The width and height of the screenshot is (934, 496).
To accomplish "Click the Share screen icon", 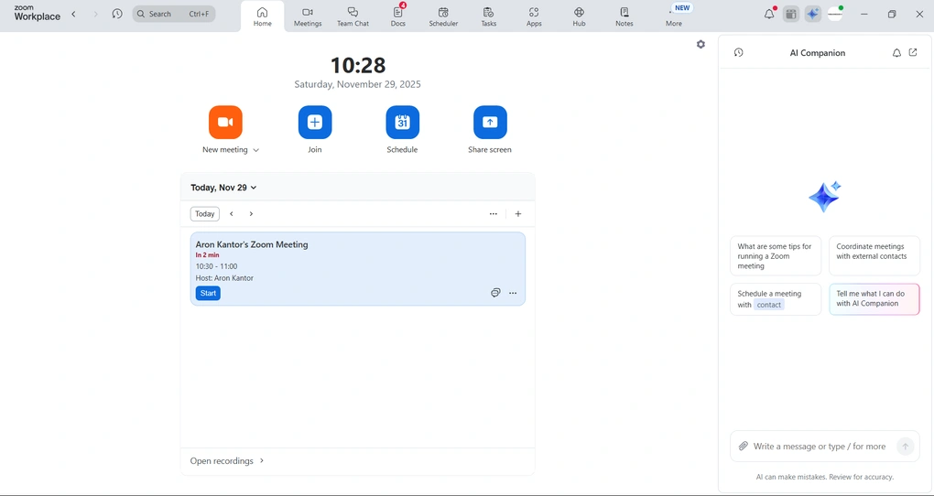I will 490,122.
